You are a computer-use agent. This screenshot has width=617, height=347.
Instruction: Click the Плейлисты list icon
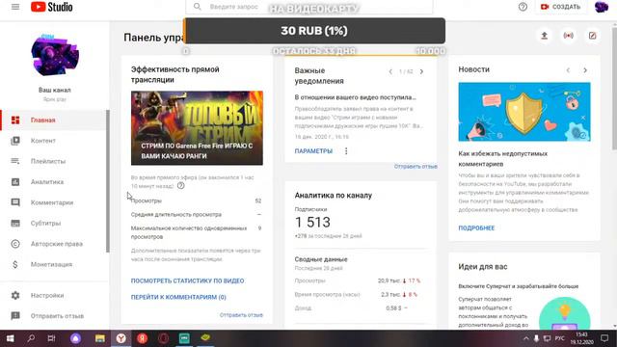coord(15,161)
